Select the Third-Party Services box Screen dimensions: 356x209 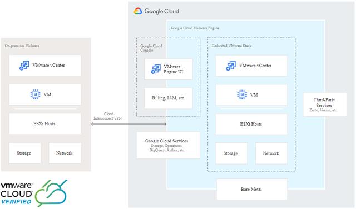point(325,104)
